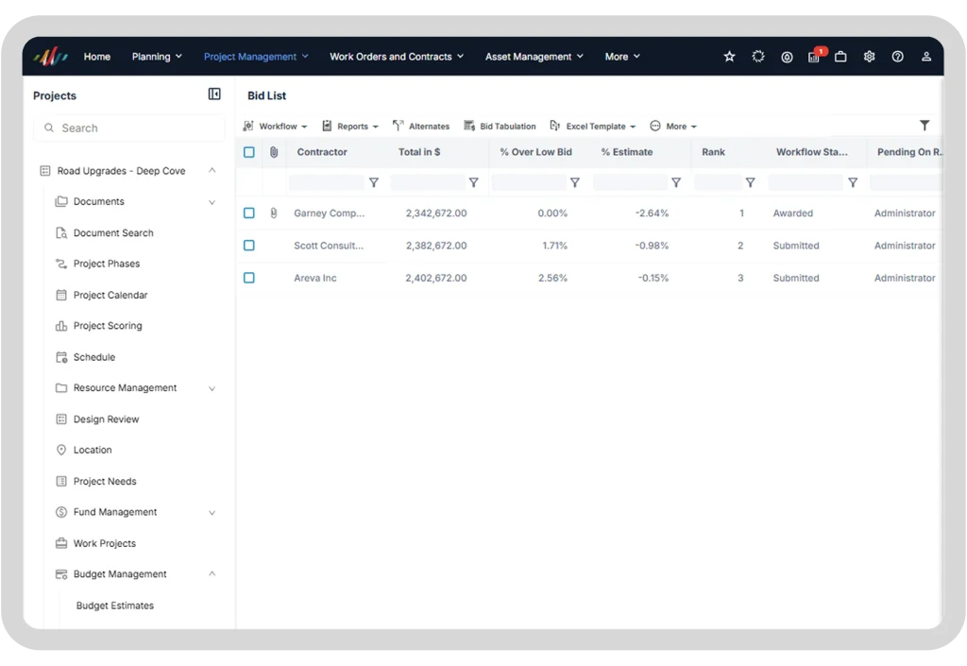Click the Projects search field
This screenshot has height=666, width=967.
[x=128, y=128]
